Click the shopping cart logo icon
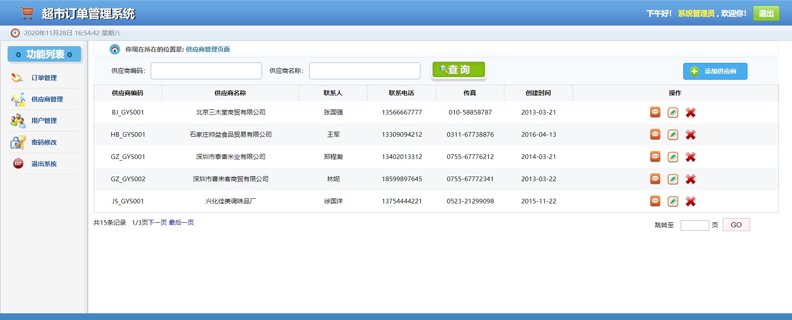 tap(27, 13)
